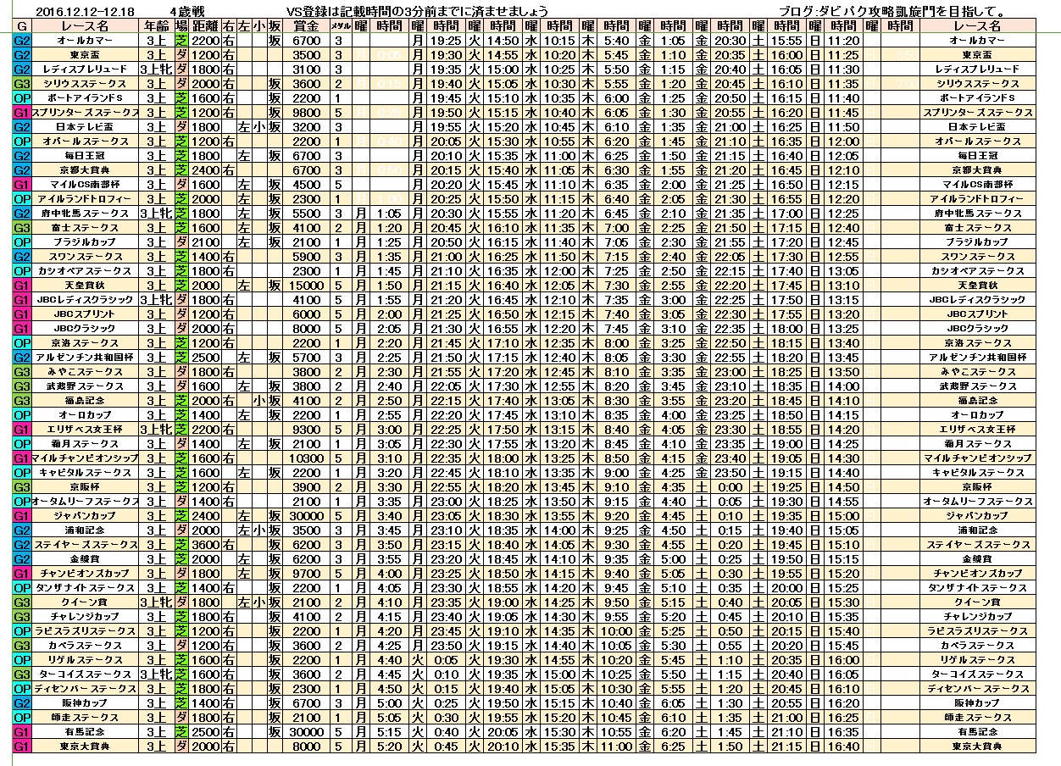Select the 3100 prize for レディスプレリュード

(305, 69)
